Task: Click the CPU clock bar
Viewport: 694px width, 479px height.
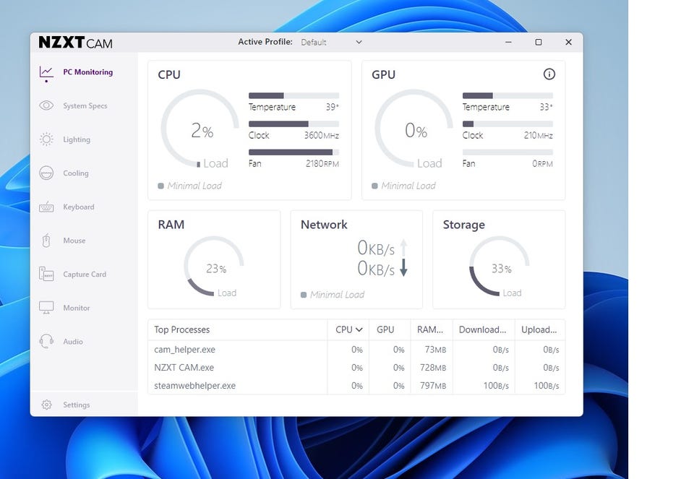Action: (294, 124)
